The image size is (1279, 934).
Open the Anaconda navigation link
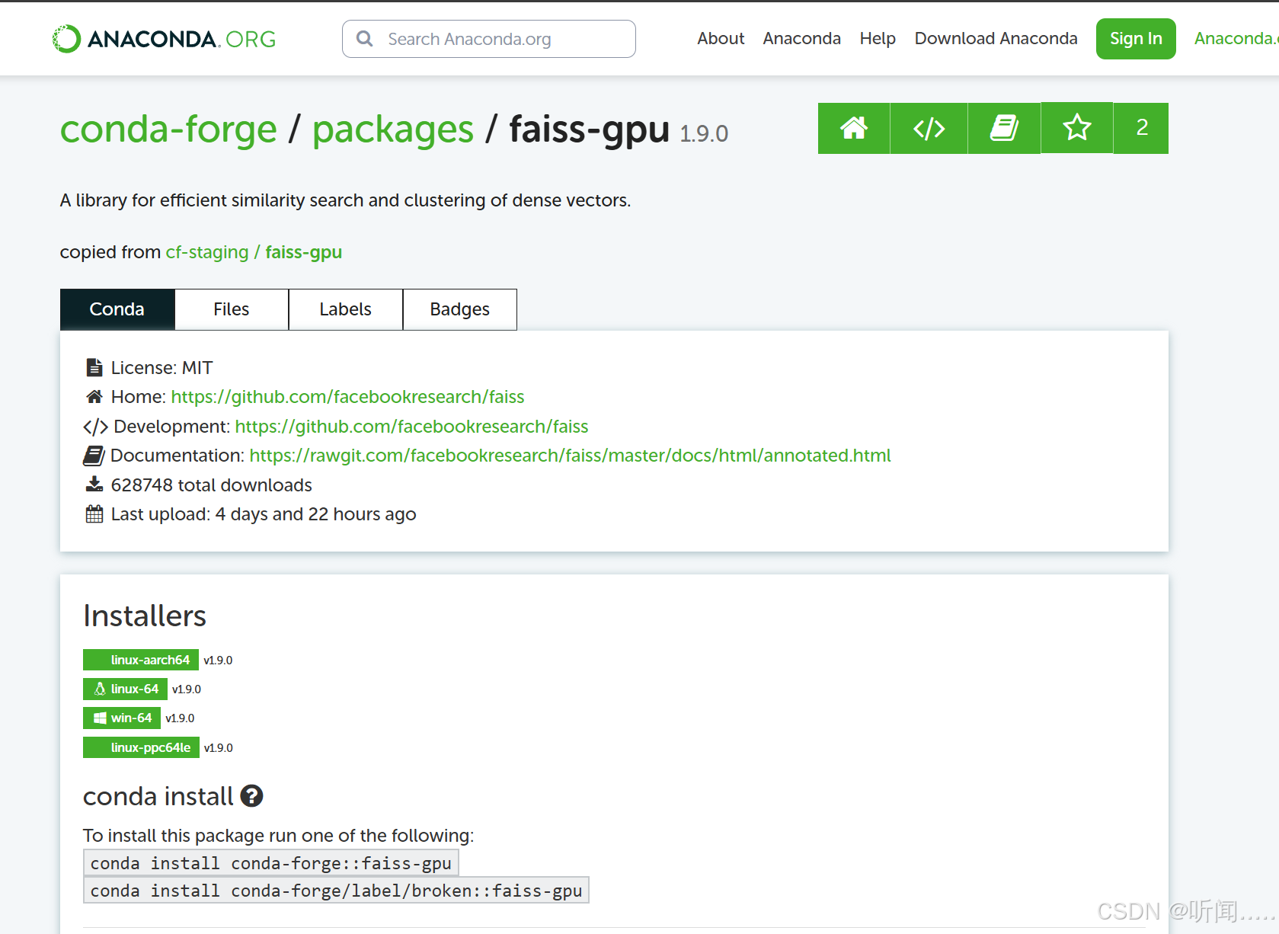coord(802,39)
